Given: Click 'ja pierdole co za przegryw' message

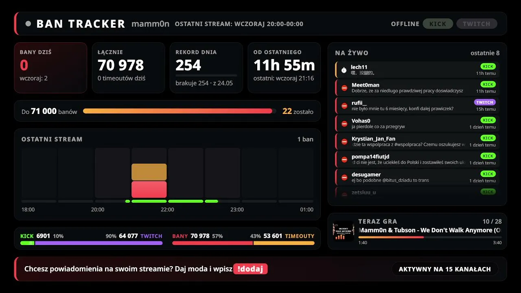Looking at the screenshot, I should coord(378,127).
